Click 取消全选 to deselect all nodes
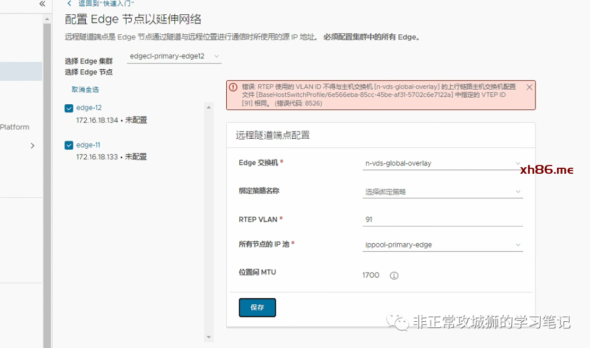The width and height of the screenshot is (590, 348). click(x=85, y=90)
